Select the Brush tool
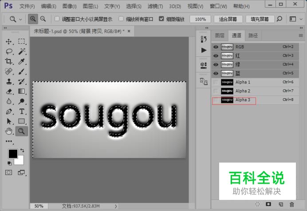 pos(22,72)
